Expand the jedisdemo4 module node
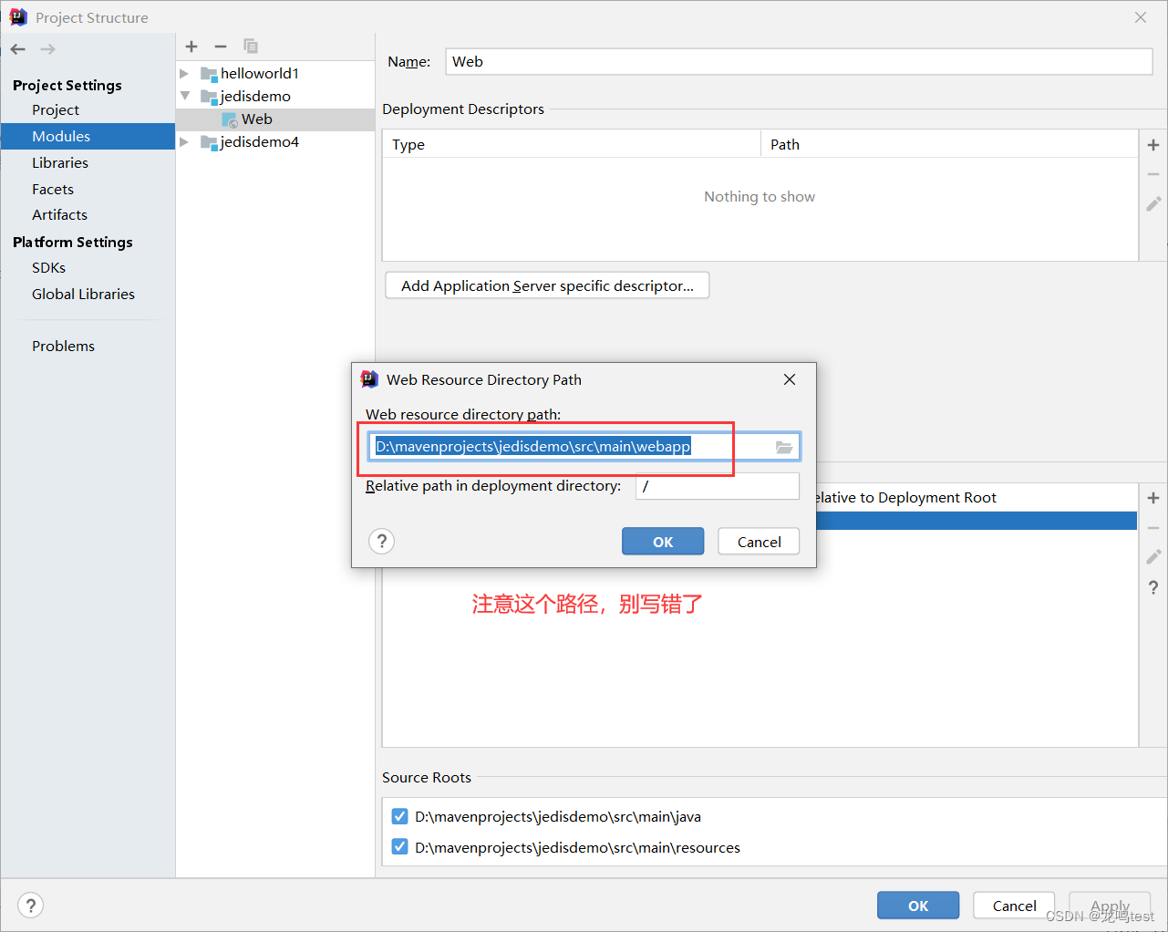Screen dimensions: 1168x932 (184, 141)
